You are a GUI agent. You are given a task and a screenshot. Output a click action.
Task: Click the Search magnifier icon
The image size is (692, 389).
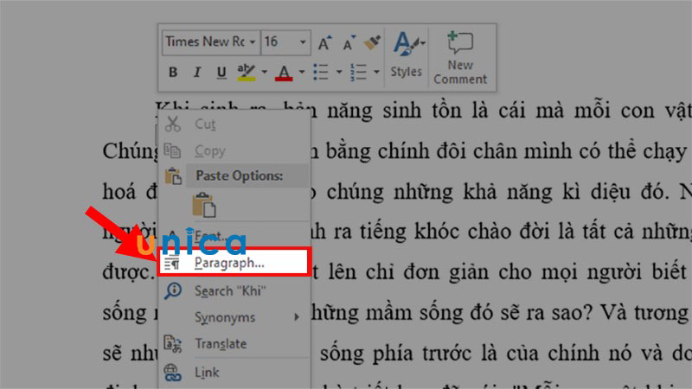172,290
